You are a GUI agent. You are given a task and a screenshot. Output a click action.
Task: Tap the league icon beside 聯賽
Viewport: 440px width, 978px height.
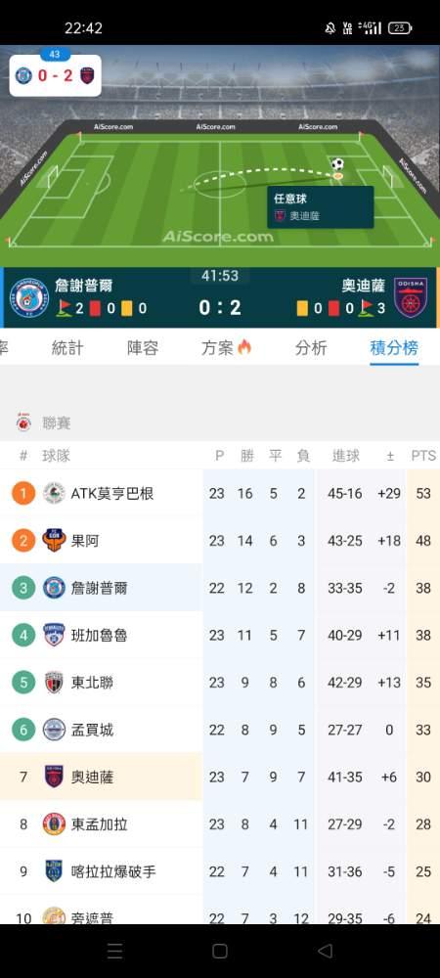click(23, 422)
